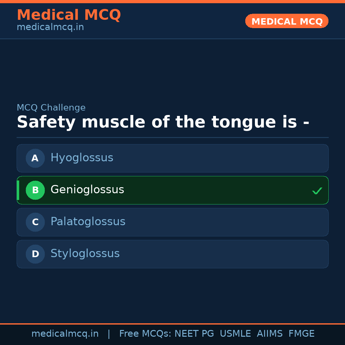Screen dimensions: 345x345
Task: Click the Medical MCQ logo heading
Action: coord(69,15)
